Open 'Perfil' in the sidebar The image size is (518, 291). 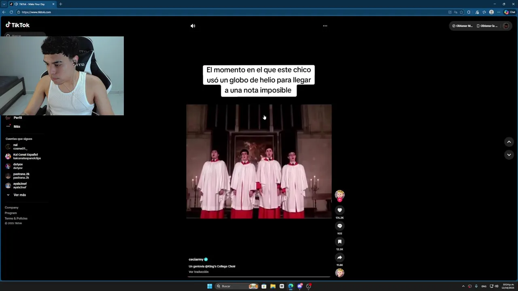click(x=18, y=118)
